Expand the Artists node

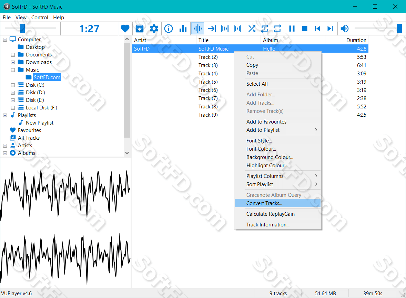click(5, 146)
